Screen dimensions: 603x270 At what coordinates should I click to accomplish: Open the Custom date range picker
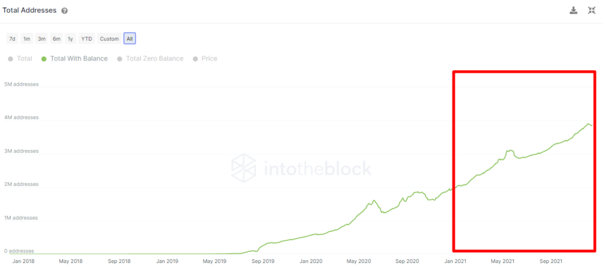[110, 39]
